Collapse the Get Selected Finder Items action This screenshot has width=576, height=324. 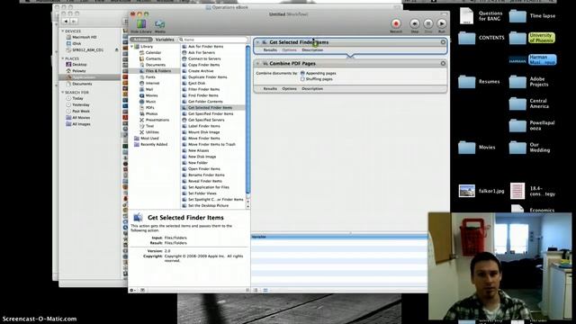[x=258, y=42]
